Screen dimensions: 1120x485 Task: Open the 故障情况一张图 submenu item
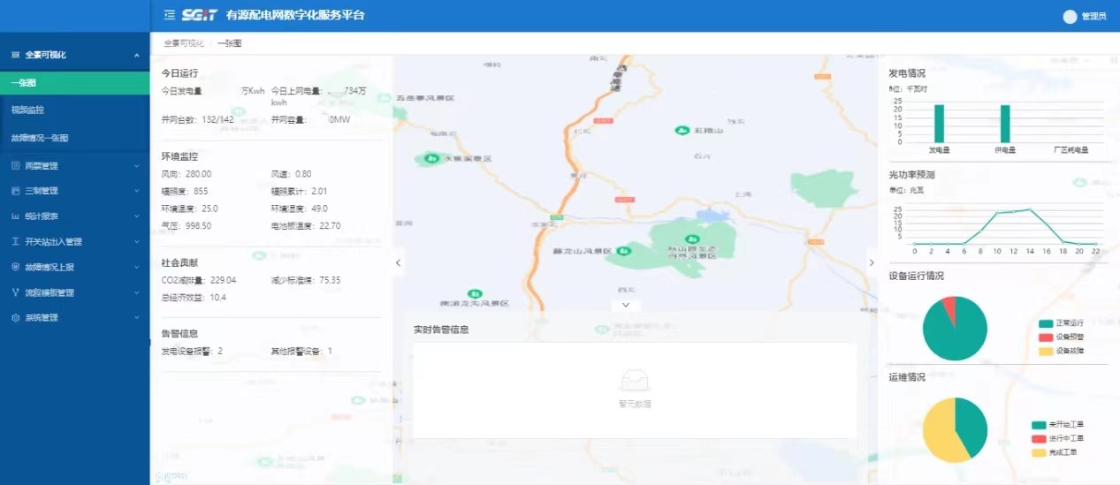pos(40,138)
